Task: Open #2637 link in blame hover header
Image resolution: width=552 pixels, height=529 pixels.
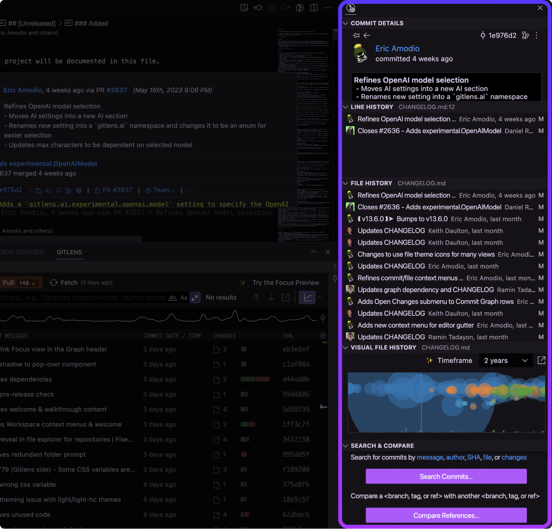Action: 117,90
